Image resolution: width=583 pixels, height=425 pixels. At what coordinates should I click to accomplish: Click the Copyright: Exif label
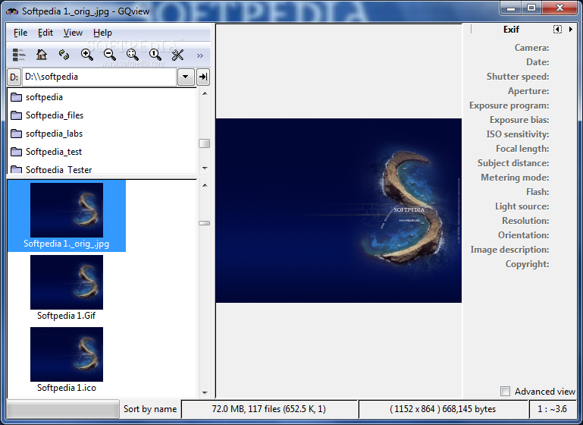[527, 264]
